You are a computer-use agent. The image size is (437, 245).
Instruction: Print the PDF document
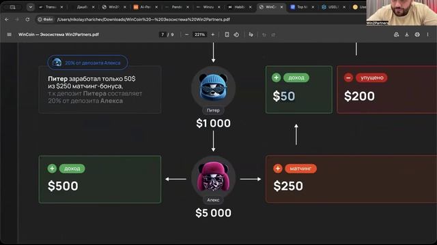click(x=417, y=35)
